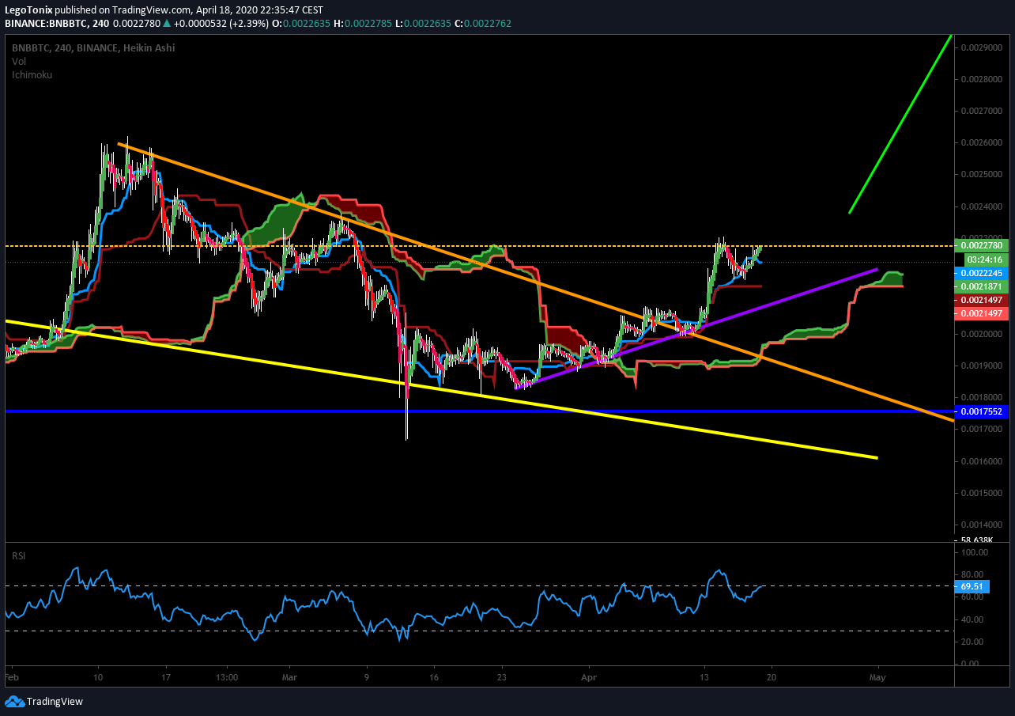Screen dimensions: 1015x716
Task: Select the yellow descending trendline
Action: [443, 389]
